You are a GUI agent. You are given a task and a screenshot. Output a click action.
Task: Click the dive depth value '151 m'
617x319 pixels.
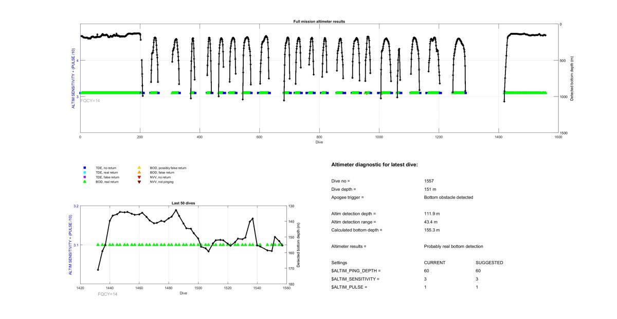431,189
